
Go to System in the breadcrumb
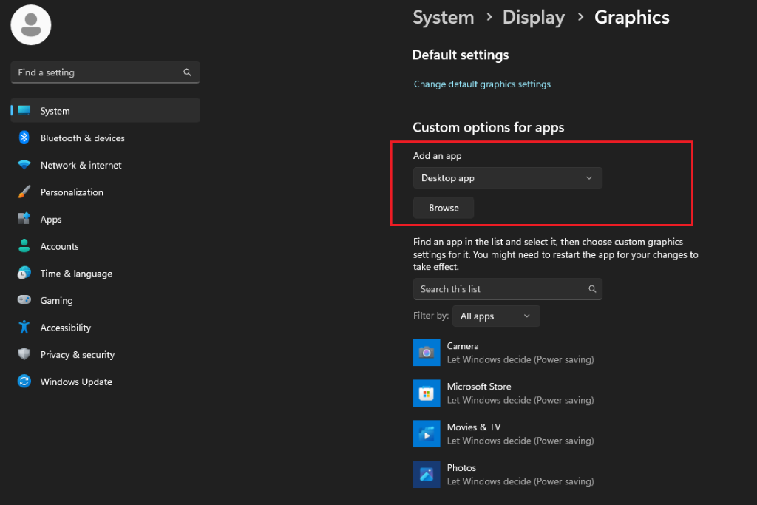[x=444, y=18]
